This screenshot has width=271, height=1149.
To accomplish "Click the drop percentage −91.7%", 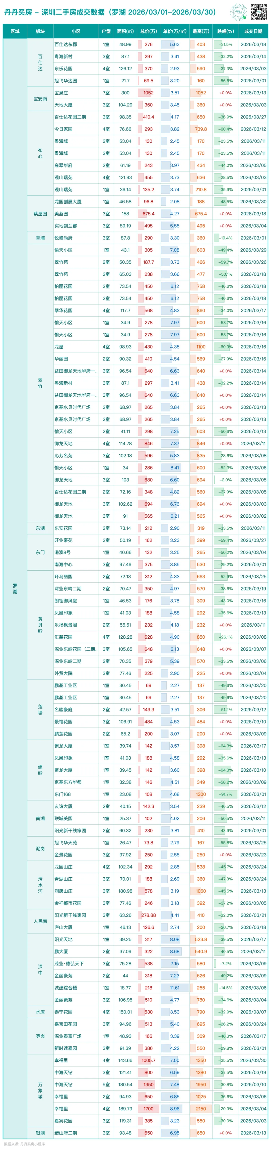I will pyautogui.click(x=226, y=794).
